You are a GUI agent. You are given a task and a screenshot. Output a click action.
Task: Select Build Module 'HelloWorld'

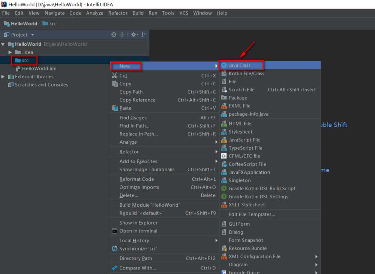(165, 205)
